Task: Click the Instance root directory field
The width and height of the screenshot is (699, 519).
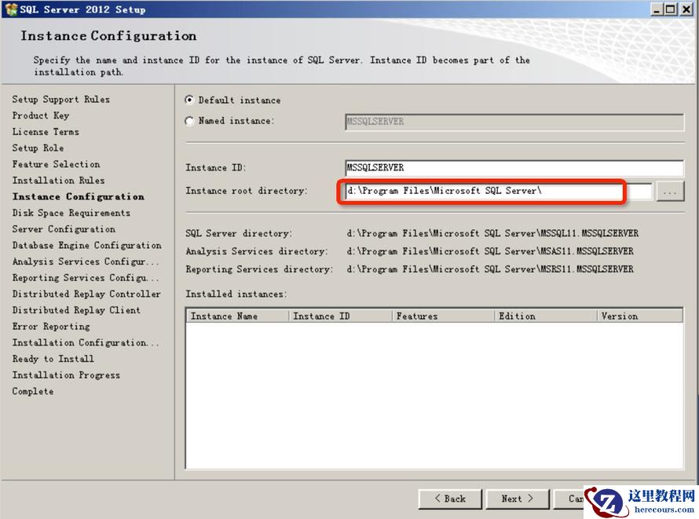Action: click(x=499, y=191)
